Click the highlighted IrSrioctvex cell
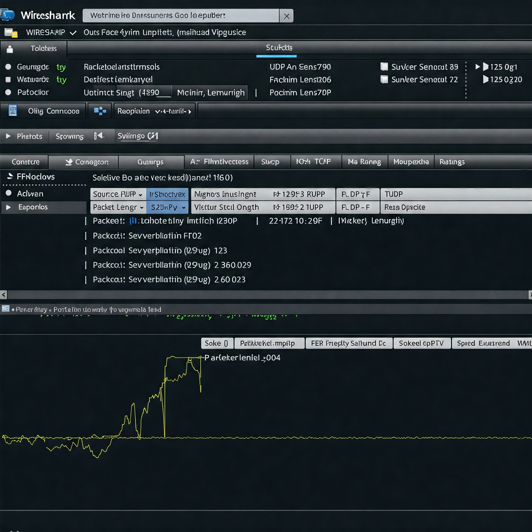The height and width of the screenshot is (532, 532). coord(167,194)
